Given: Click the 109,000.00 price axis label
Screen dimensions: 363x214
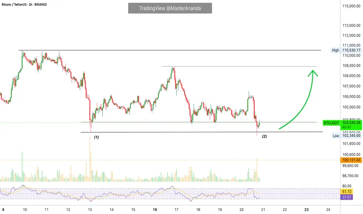Looking at the screenshot, I should pos(351,66).
